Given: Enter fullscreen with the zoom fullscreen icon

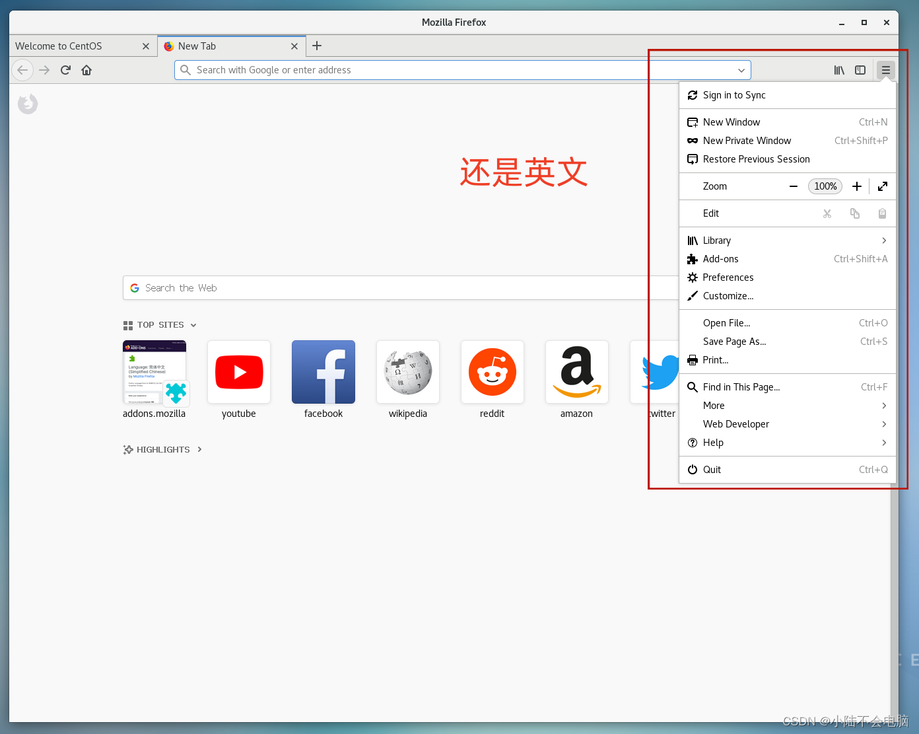Looking at the screenshot, I should [883, 186].
